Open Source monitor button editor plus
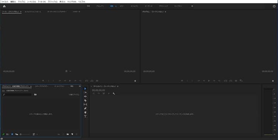The width and height of the screenshot is (278, 140). click(135, 81)
